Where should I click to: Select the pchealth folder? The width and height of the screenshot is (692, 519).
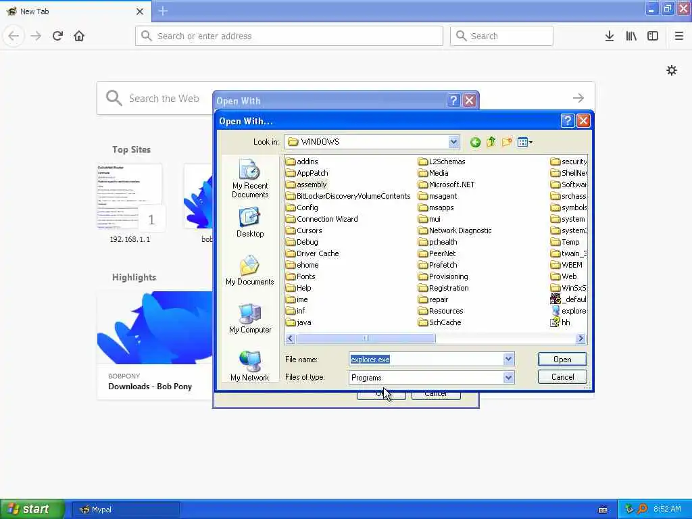[438, 242]
